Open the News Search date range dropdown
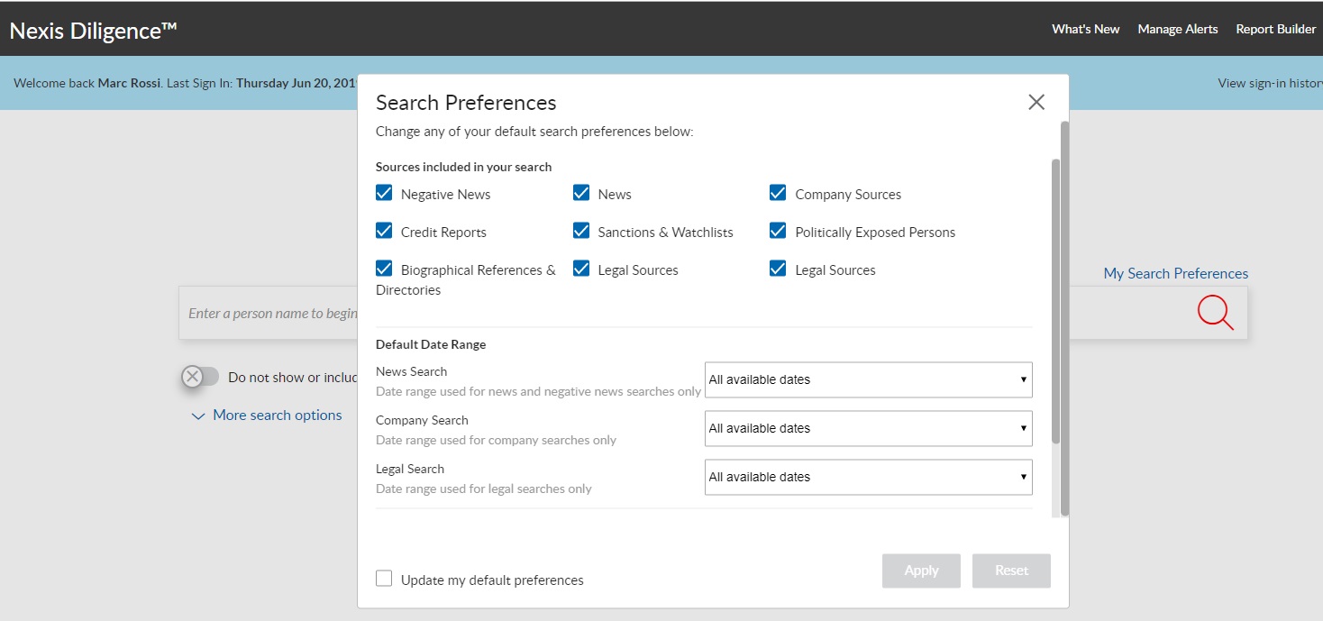 coord(868,379)
